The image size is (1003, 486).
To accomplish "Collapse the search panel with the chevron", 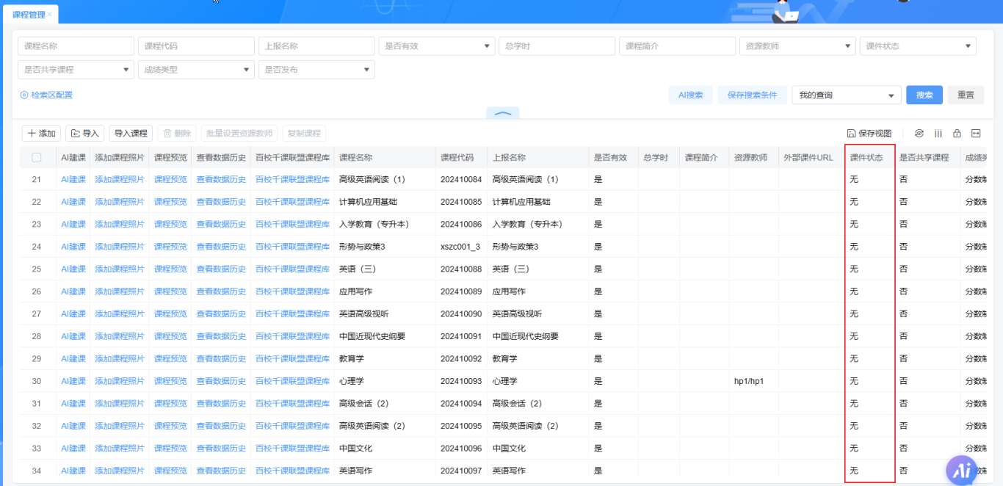I will pos(503,114).
